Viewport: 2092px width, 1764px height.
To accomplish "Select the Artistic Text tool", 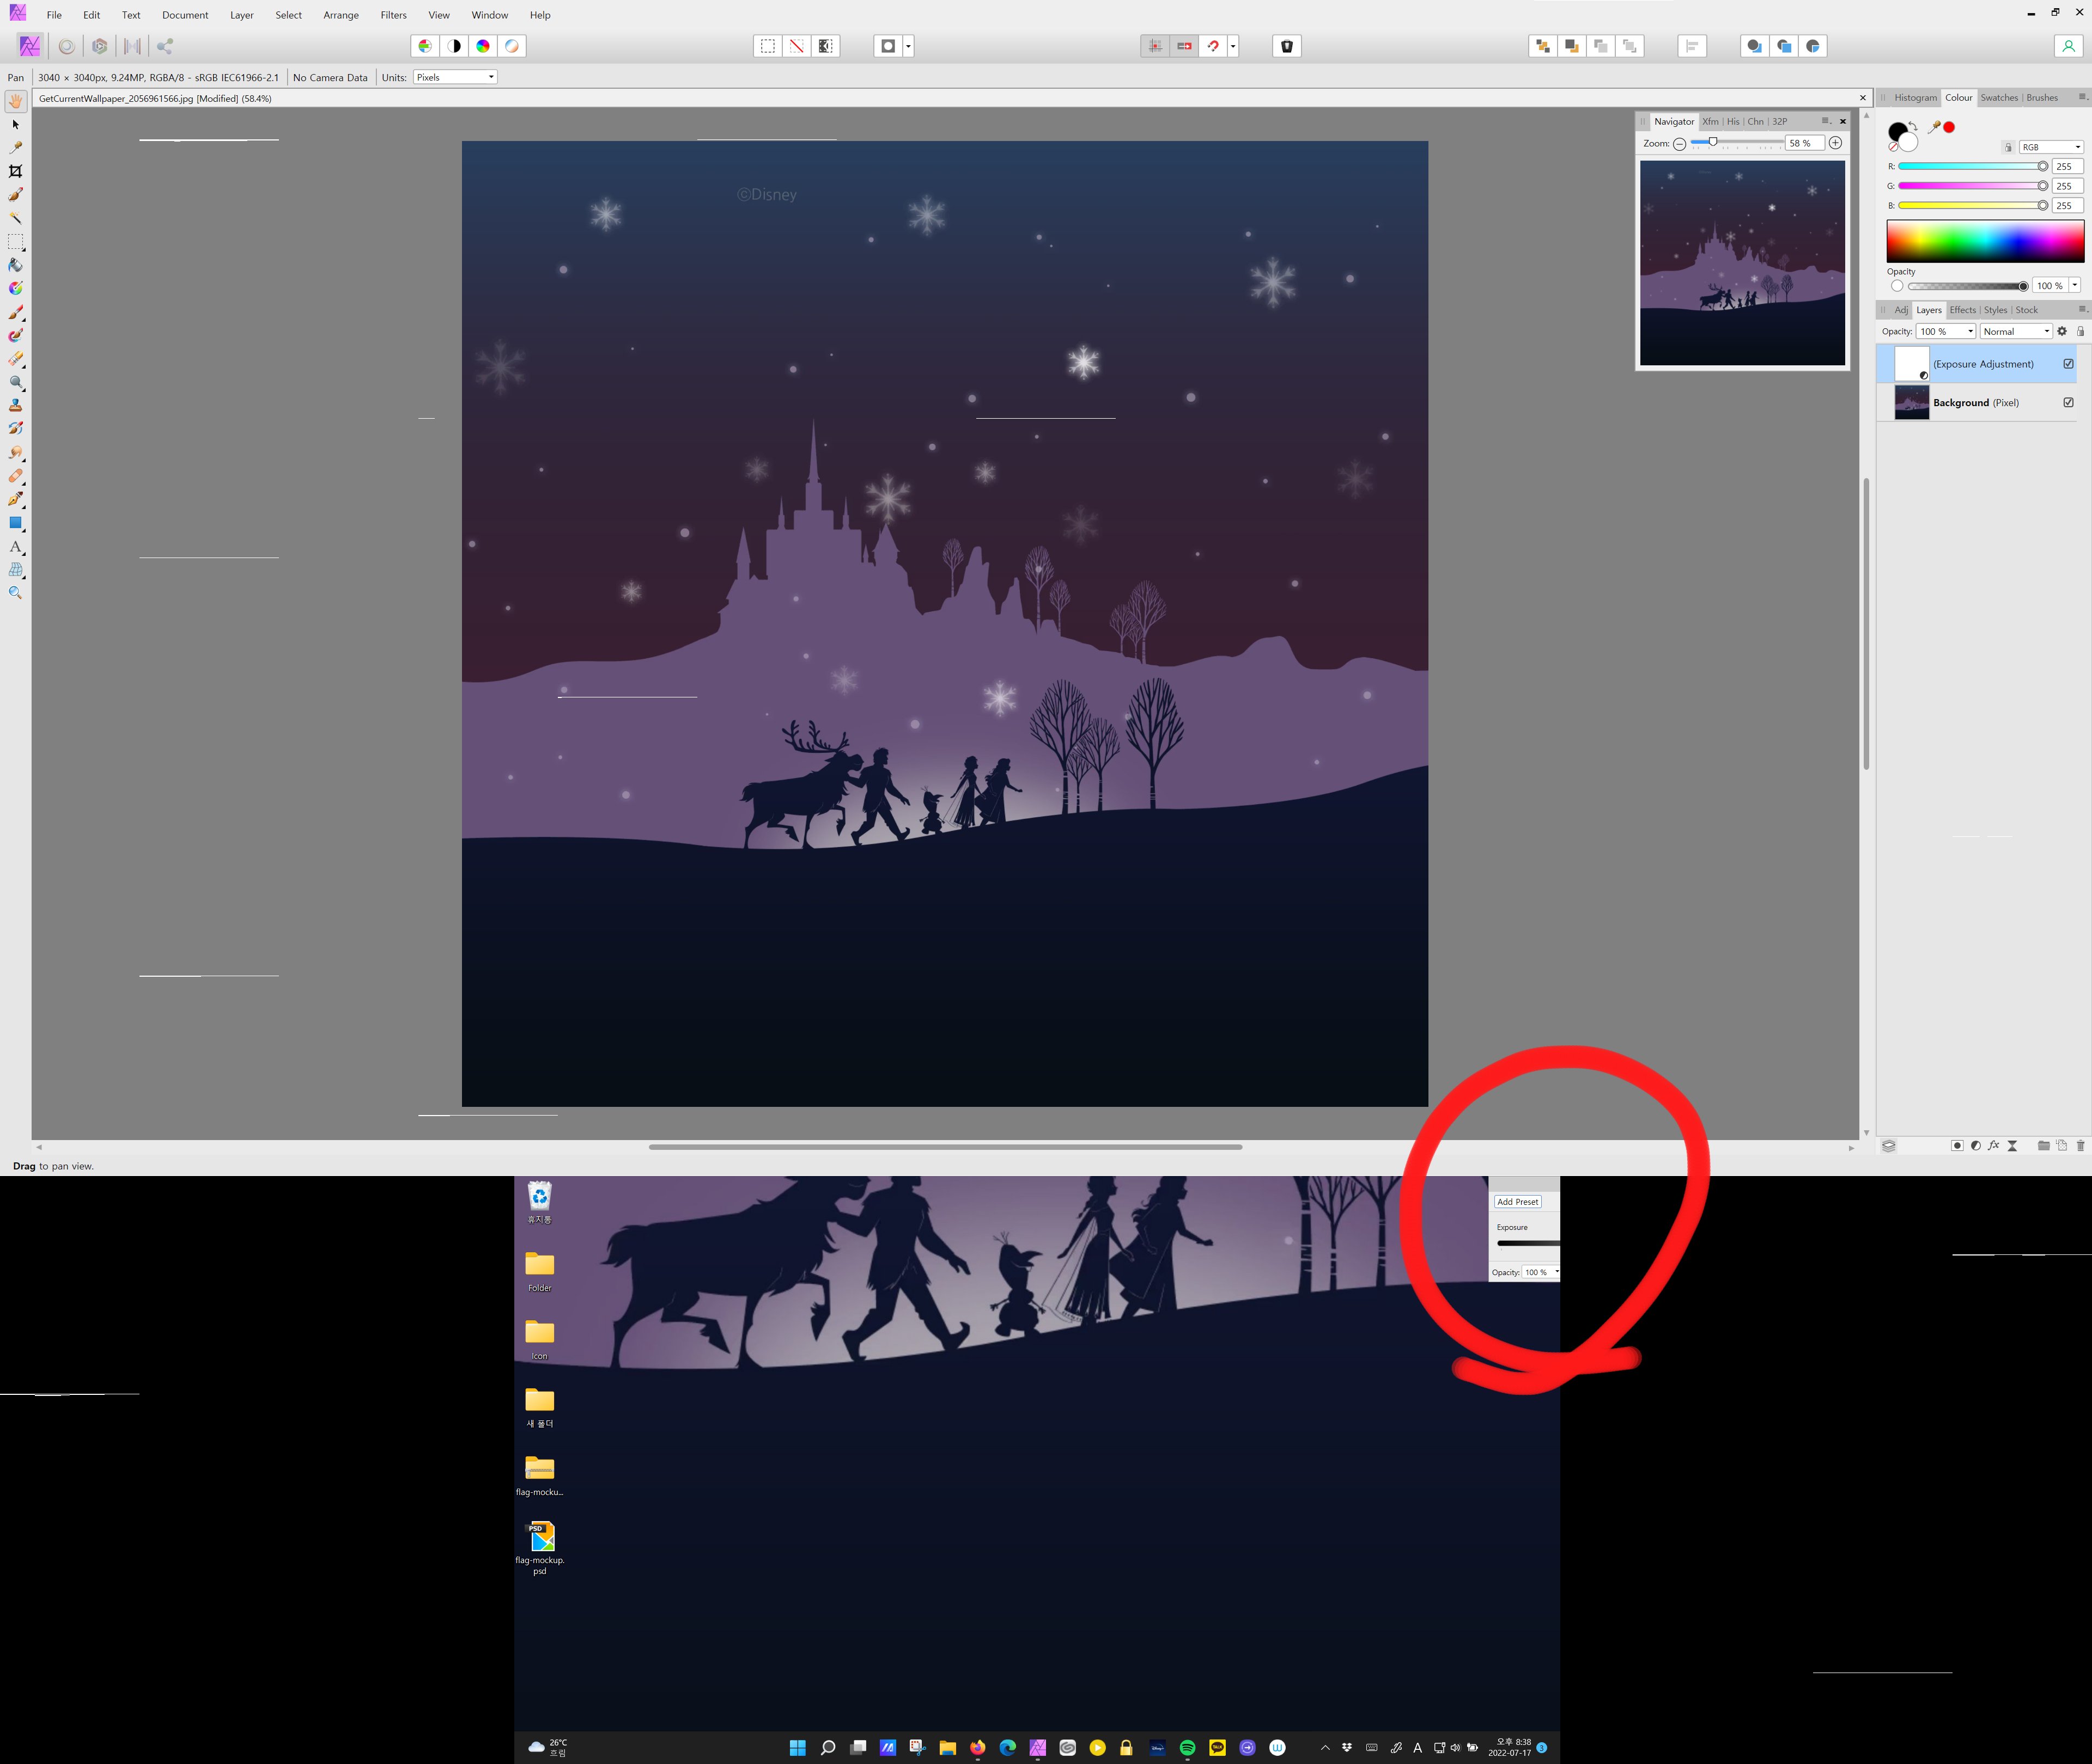I will pos(15,546).
